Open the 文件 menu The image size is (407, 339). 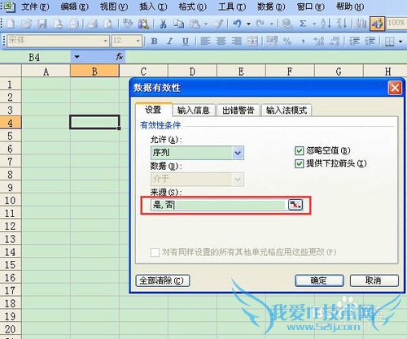(35, 7)
